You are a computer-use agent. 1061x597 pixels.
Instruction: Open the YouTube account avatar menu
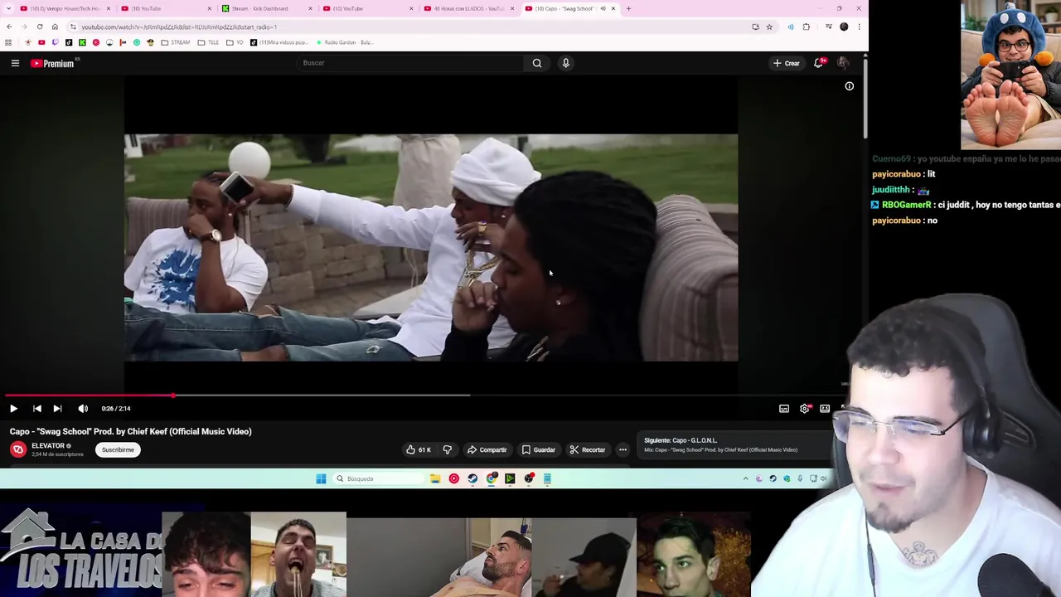tap(843, 63)
